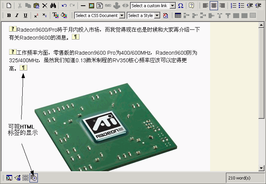266x184 pixels.
Task: Click the scrollbar up arrow
Action: point(261,25)
